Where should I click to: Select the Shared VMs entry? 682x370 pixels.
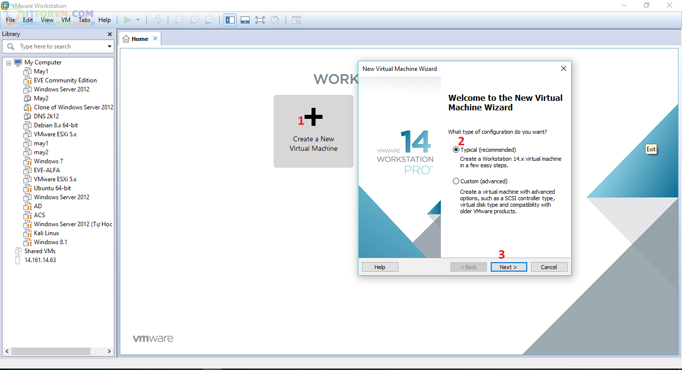click(40, 251)
